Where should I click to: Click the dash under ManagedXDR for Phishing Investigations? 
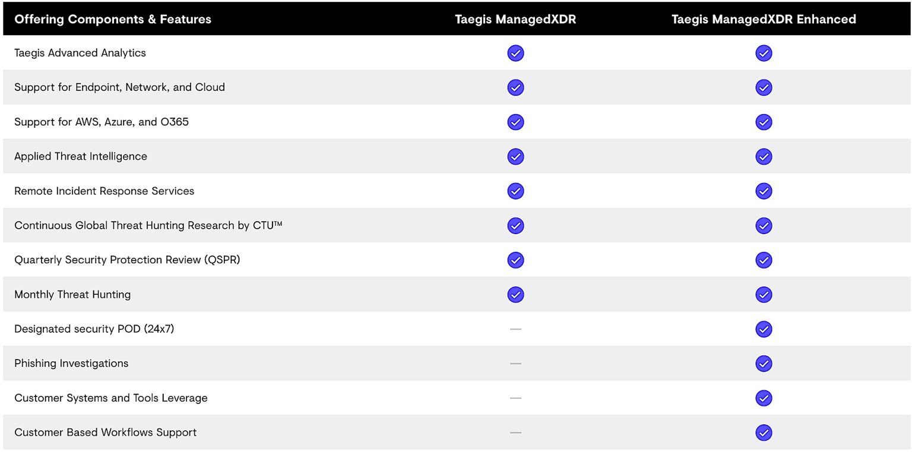point(515,363)
